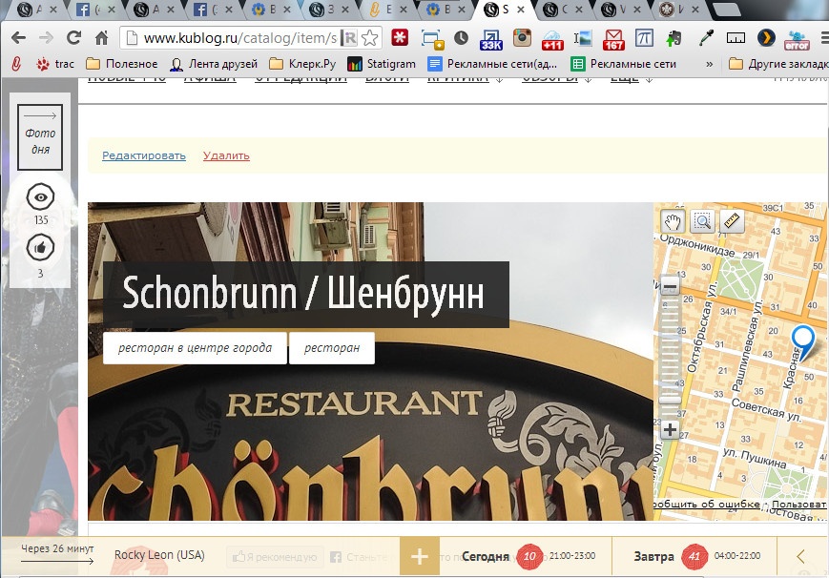Open the Pi symbol extension icon

click(x=643, y=37)
